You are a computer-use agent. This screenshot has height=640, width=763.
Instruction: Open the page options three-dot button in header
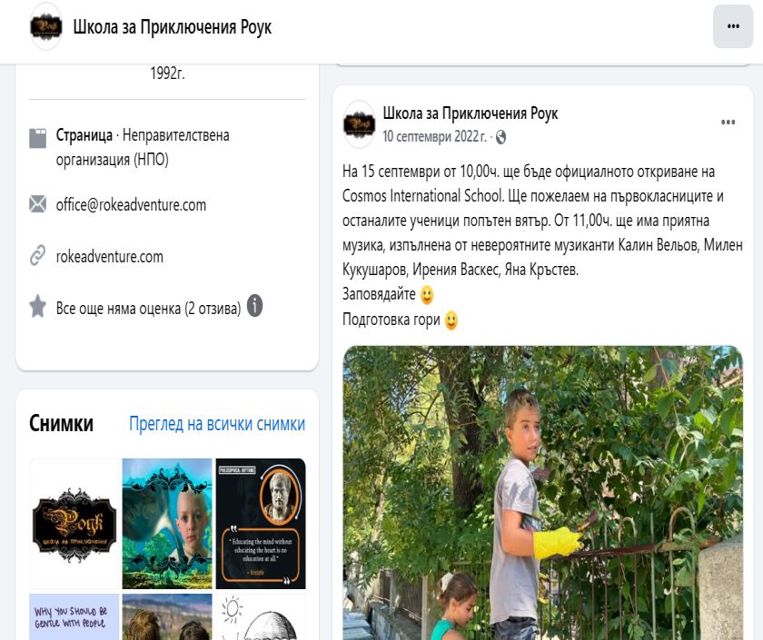pyautogui.click(x=733, y=26)
